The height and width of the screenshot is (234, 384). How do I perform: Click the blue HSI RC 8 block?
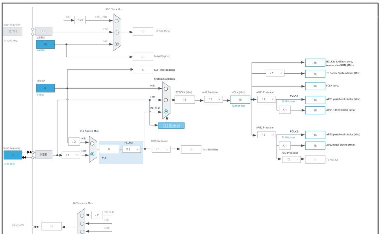[x=45, y=88]
